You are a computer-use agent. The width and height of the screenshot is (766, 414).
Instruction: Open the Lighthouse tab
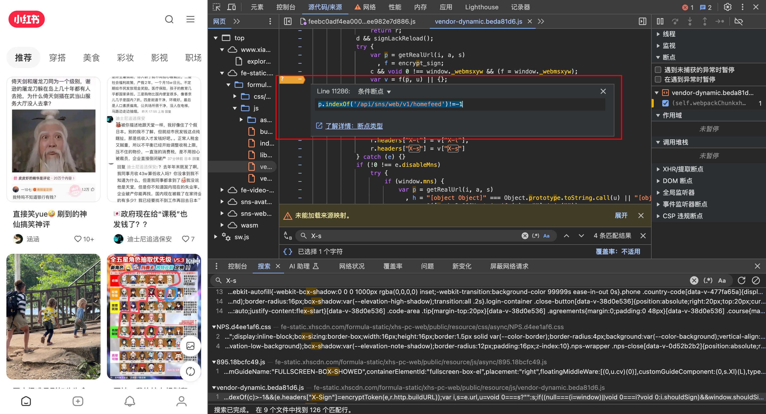click(x=481, y=7)
